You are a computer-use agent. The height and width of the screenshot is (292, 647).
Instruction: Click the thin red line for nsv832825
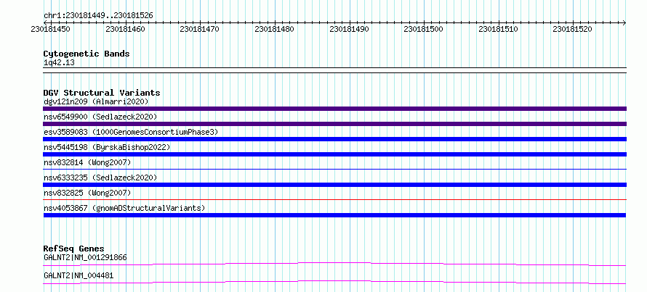coord(334,199)
